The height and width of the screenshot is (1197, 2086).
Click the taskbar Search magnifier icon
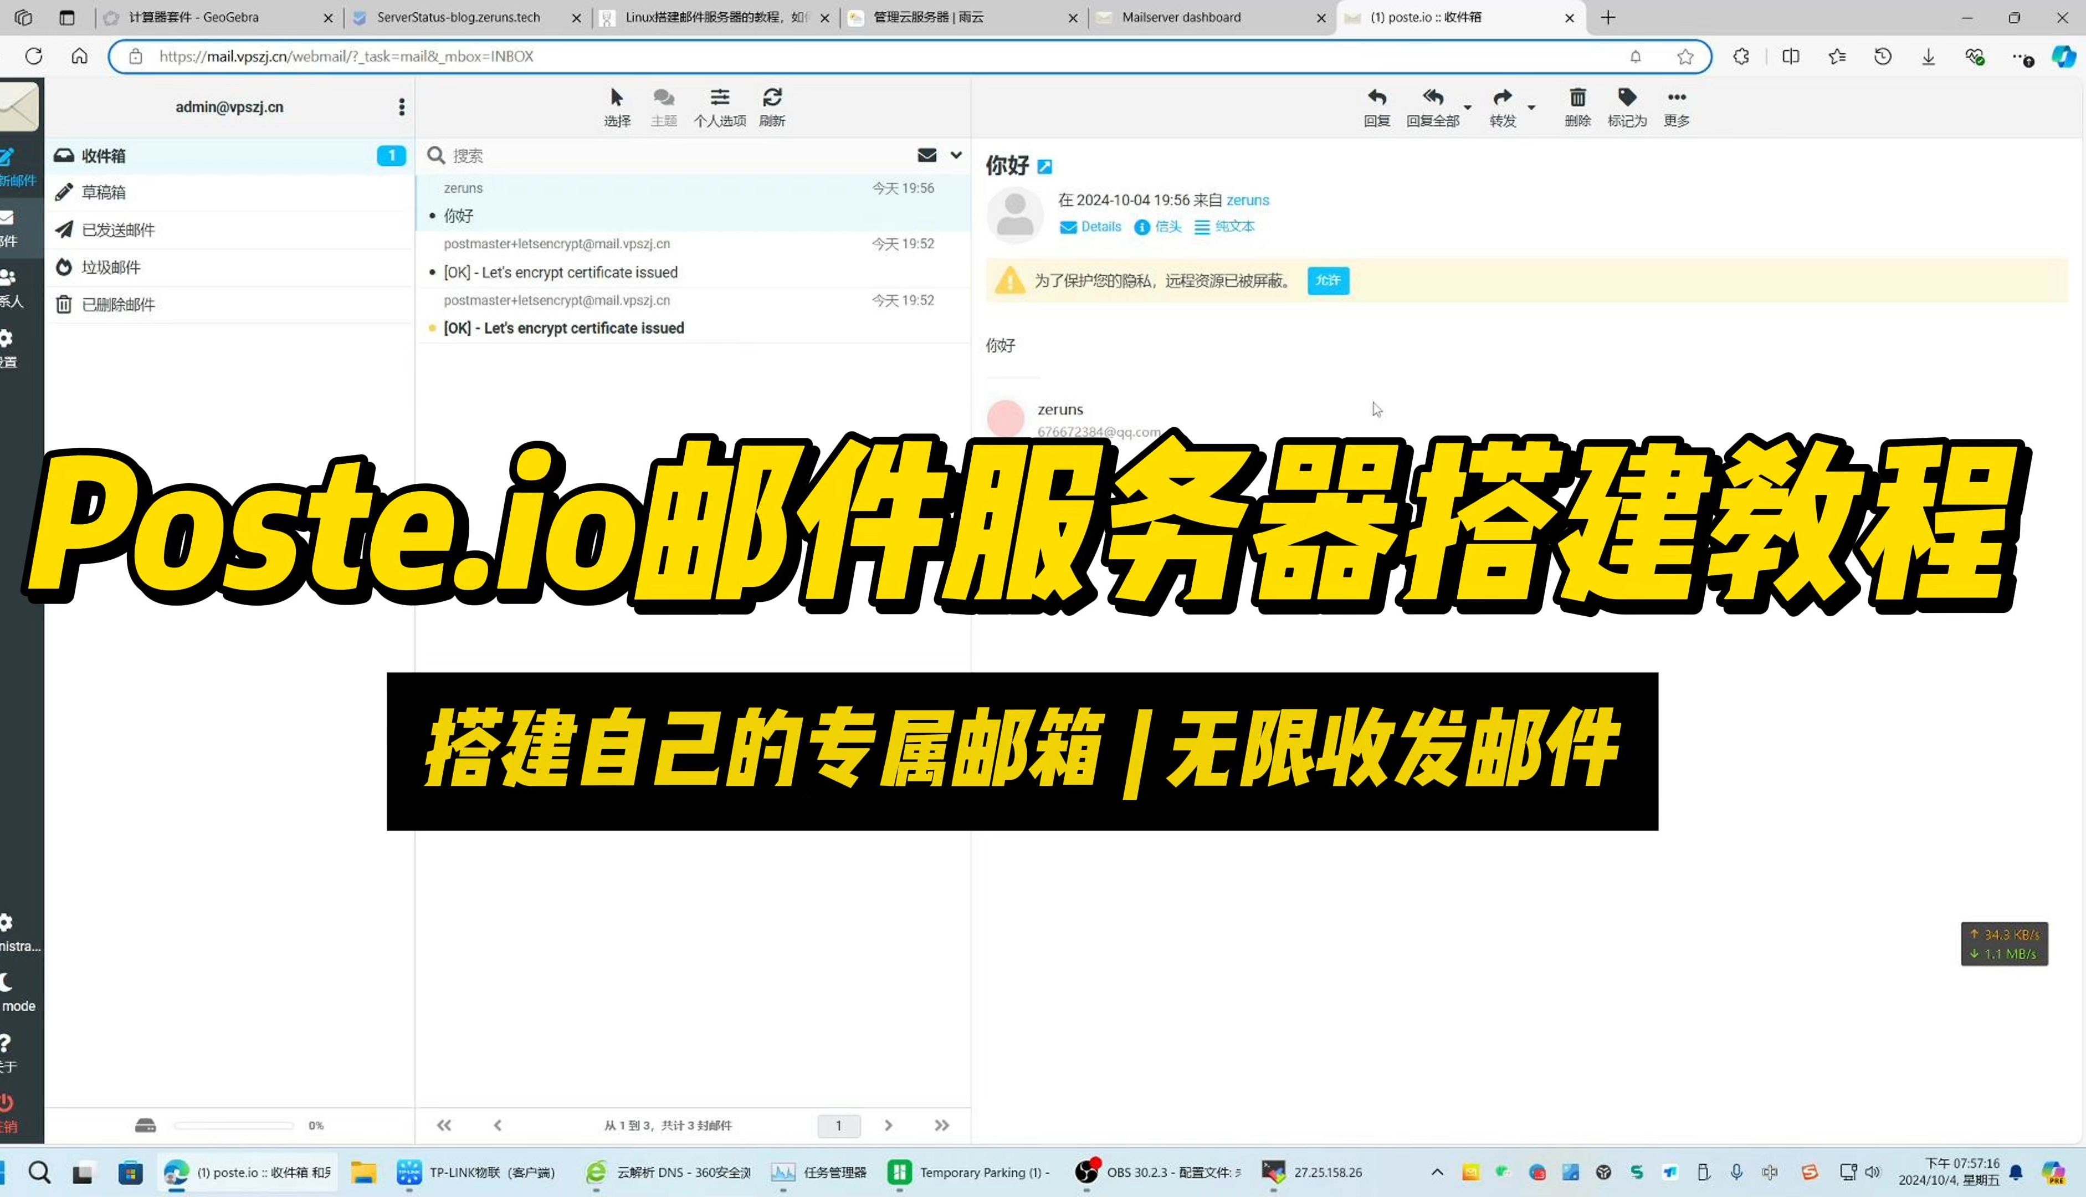click(x=39, y=1172)
